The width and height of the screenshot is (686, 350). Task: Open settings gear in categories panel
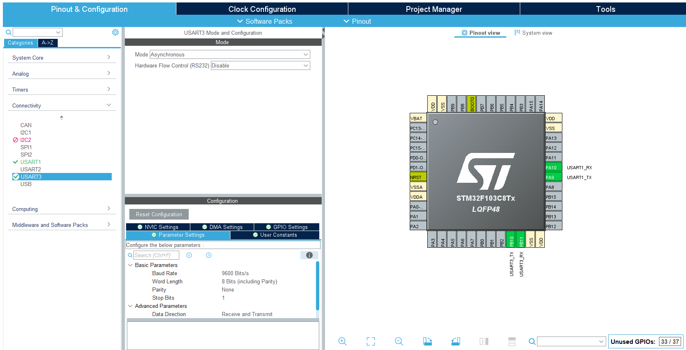(115, 32)
